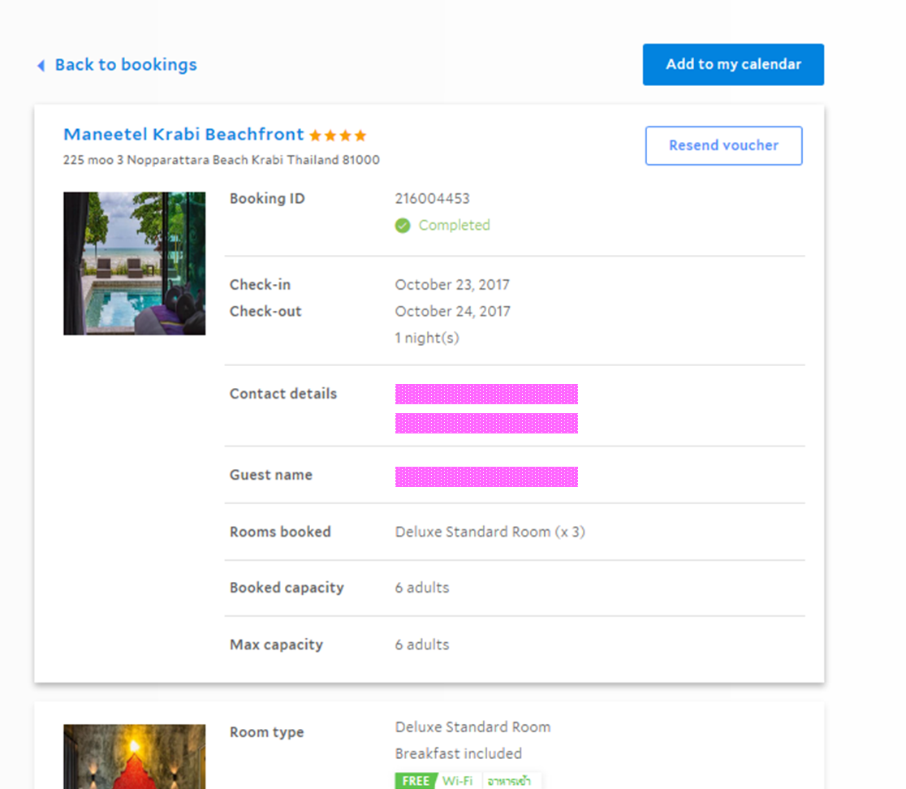This screenshot has width=906, height=789.
Task: Click the Add to my calendar button
Action: pyautogui.click(x=733, y=65)
